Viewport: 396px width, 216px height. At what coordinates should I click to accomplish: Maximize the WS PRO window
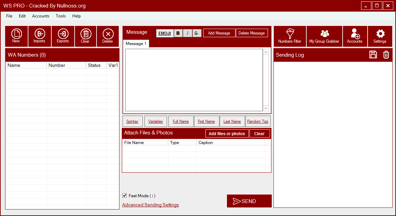coord(377,5)
